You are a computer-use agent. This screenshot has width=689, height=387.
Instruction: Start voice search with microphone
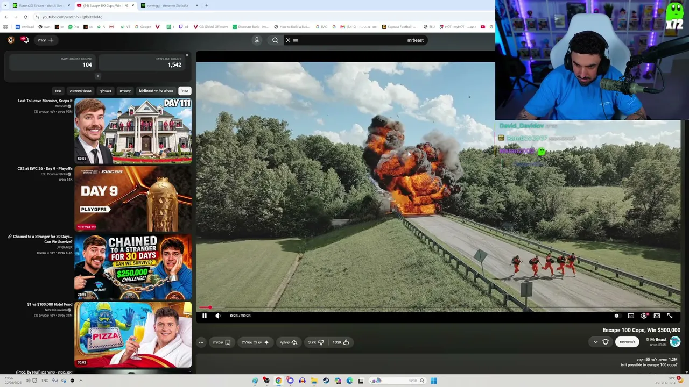[x=257, y=40]
